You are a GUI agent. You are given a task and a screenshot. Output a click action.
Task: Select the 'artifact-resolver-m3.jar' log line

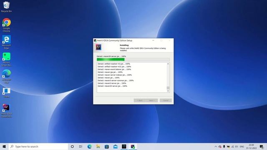coord(114,64)
